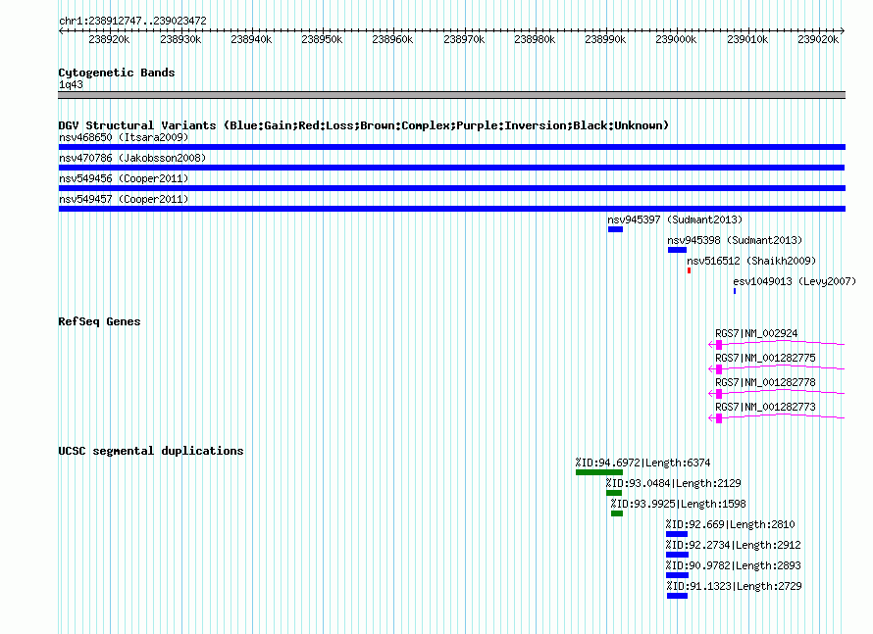
Task: Open the nsv549456 (Cooper2011) variant bar
Action: (451, 188)
